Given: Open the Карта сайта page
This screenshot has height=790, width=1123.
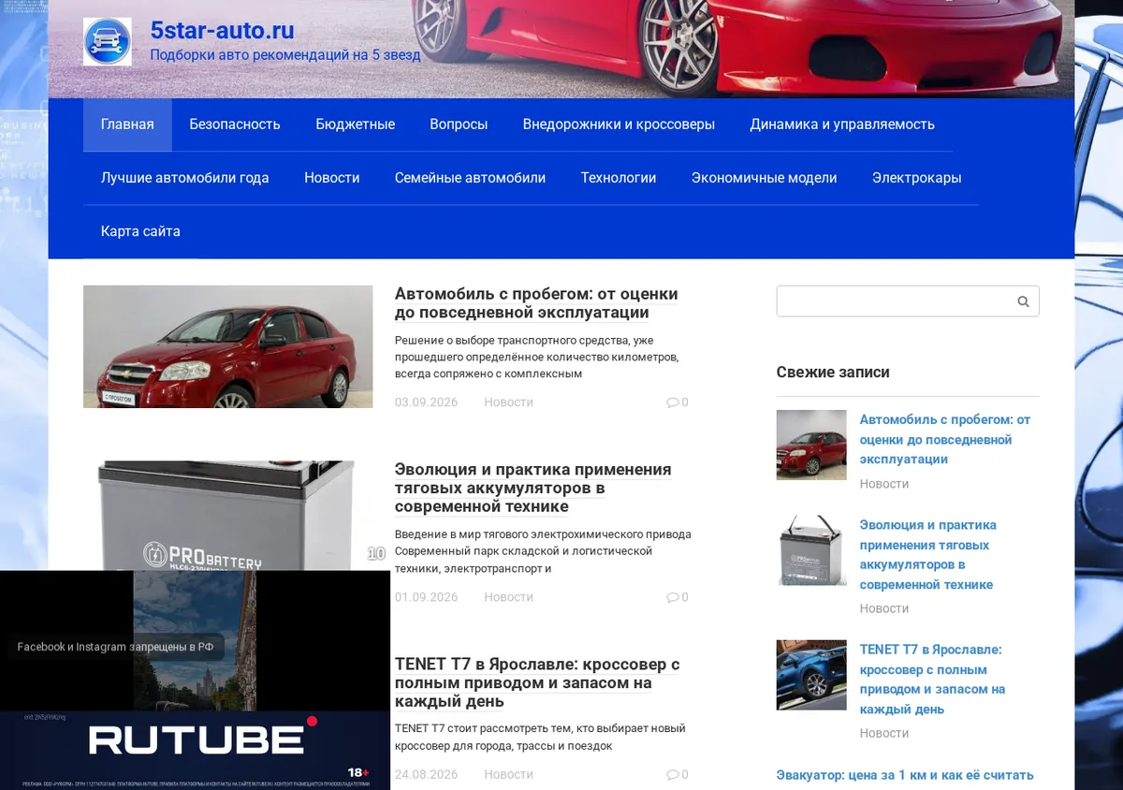Looking at the screenshot, I should click(x=140, y=231).
